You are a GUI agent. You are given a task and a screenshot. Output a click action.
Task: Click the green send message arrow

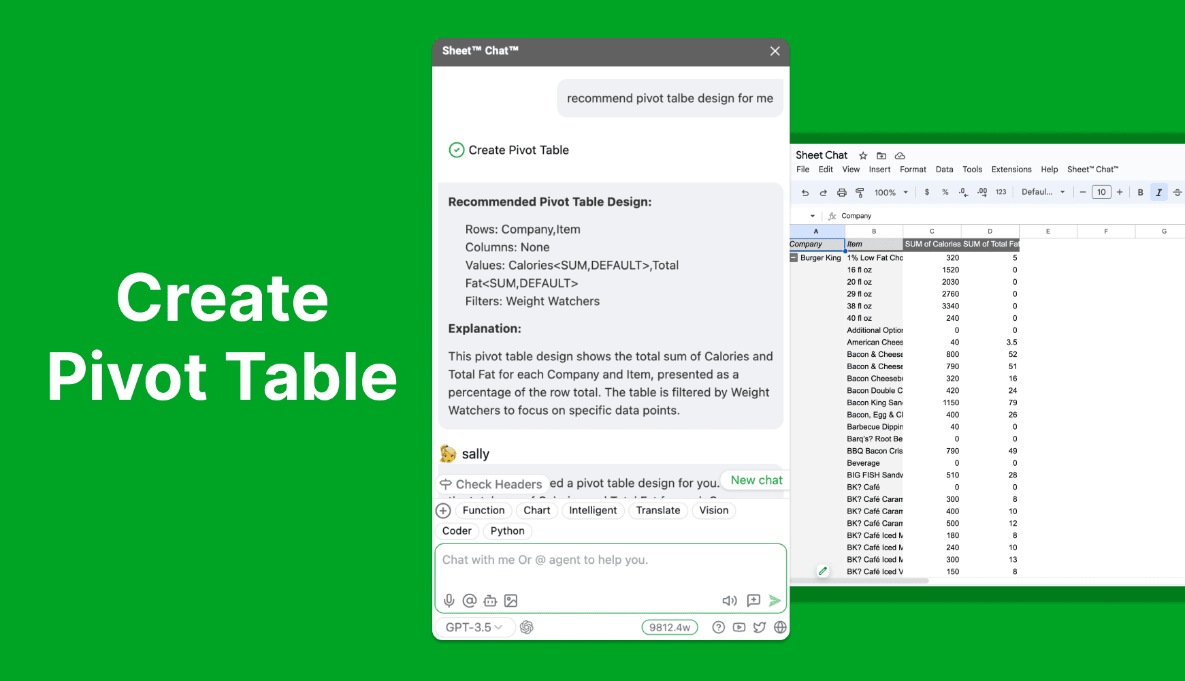(x=775, y=601)
